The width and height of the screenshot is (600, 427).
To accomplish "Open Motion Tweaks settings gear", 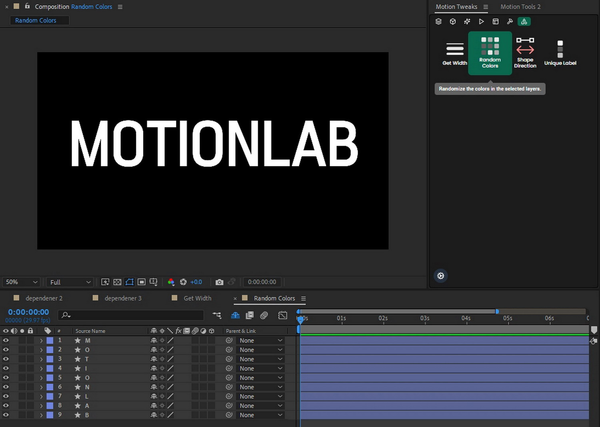I will pos(440,276).
